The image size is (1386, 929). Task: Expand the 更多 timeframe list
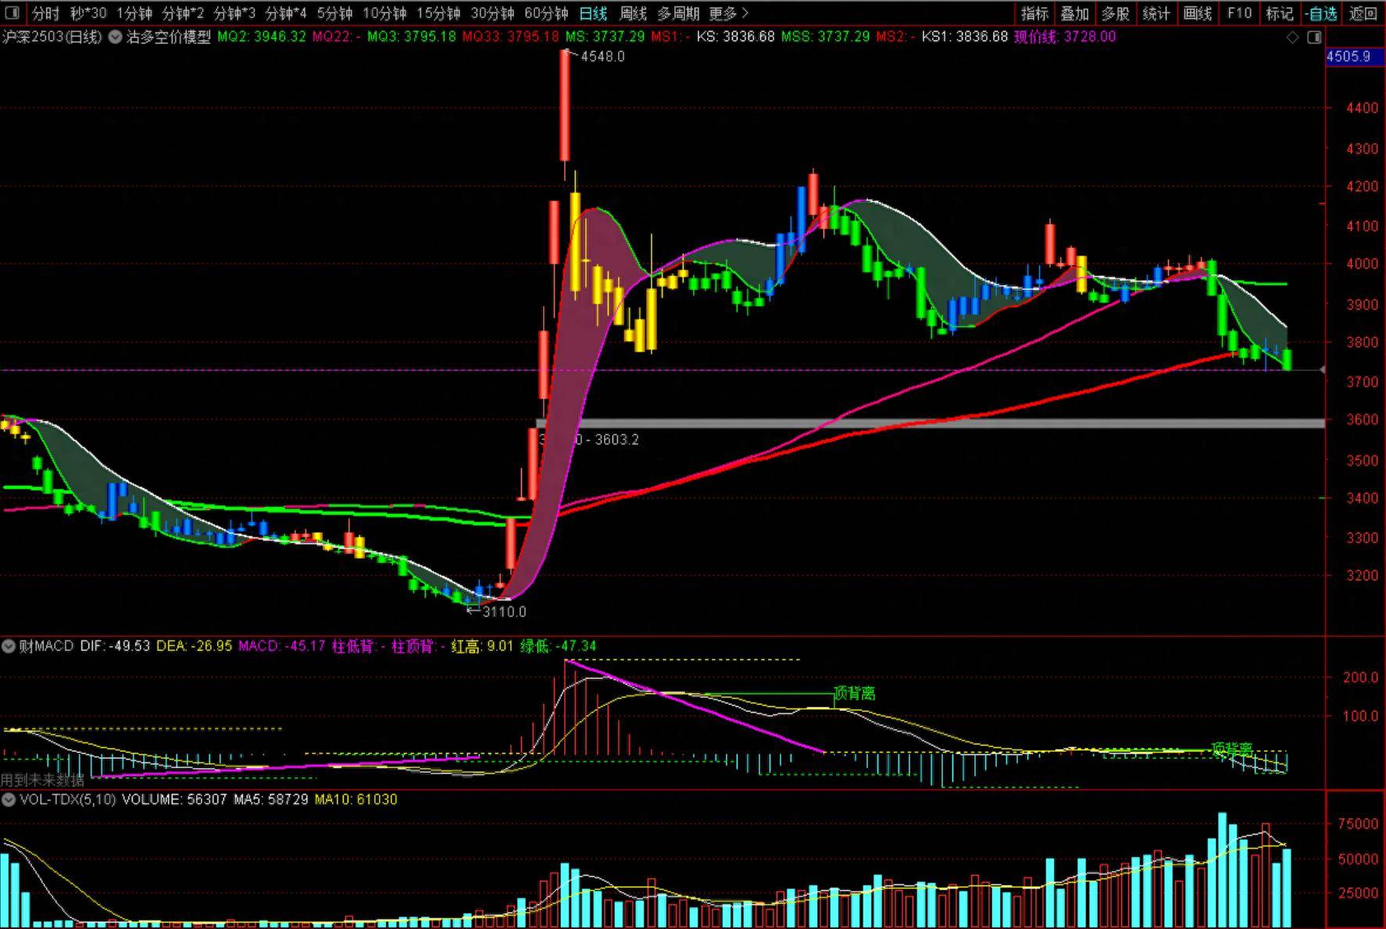(729, 13)
